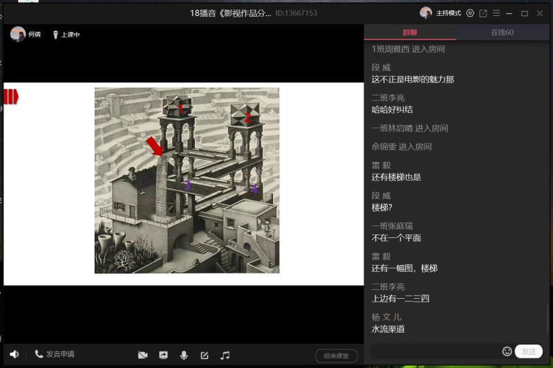Click the host avatar next to 何倩
This screenshot has height=368, width=553.
click(x=18, y=34)
